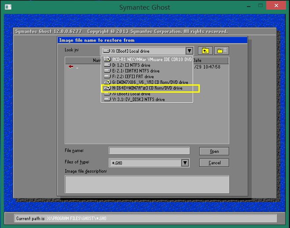Maximize the Symantec Ghost window
Image resolution: width=290 pixels, height=228 pixels.
tap(261, 6)
